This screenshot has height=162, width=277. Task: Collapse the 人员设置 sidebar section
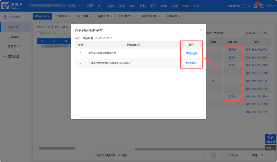(x=26, y=17)
